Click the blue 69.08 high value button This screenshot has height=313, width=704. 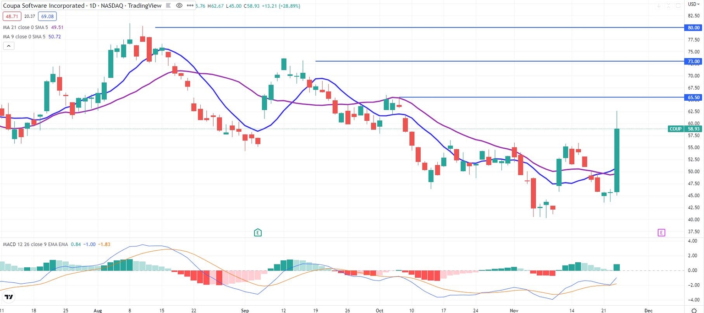pos(47,16)
